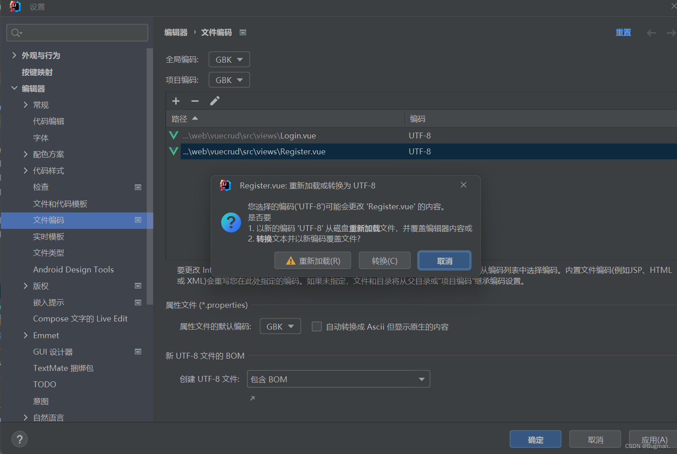Image resolution: width=677 pixels, height=454 pixels.
Task: Select 文件类型 in settings tree
Action: [x=49, y=253]
